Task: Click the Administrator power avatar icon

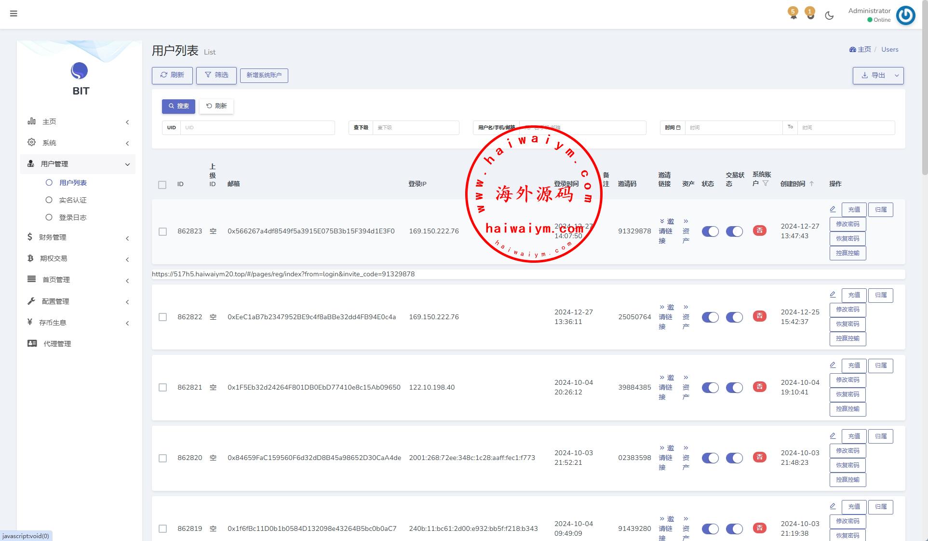Action: 905,15
